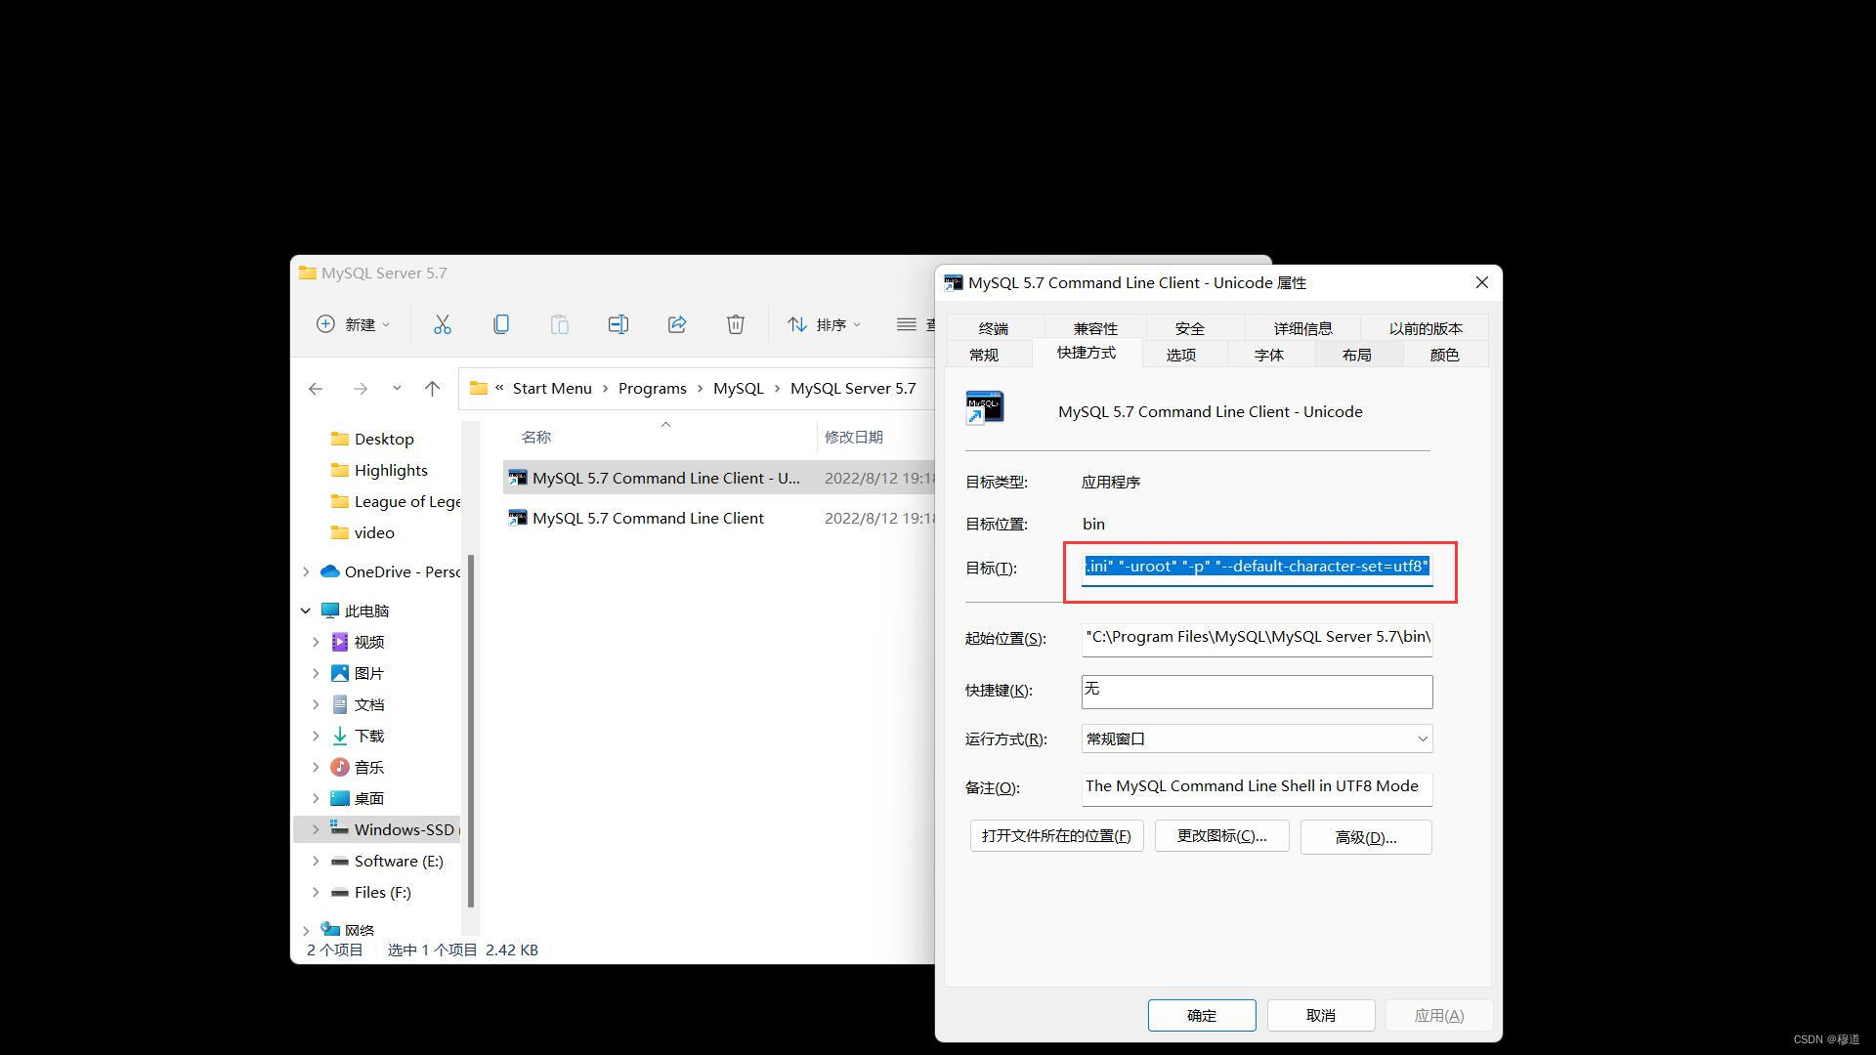Open the 新建 new item menu
Viewport: 1876px width, 1055px height.
353,324
